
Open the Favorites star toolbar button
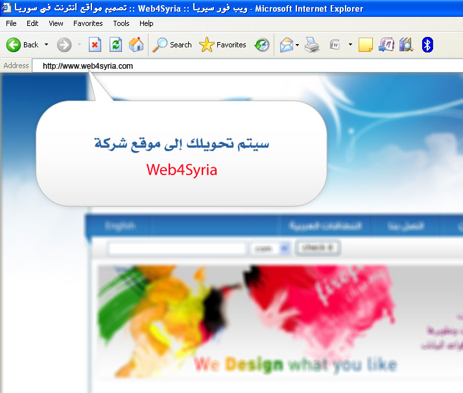coord(222,45)
